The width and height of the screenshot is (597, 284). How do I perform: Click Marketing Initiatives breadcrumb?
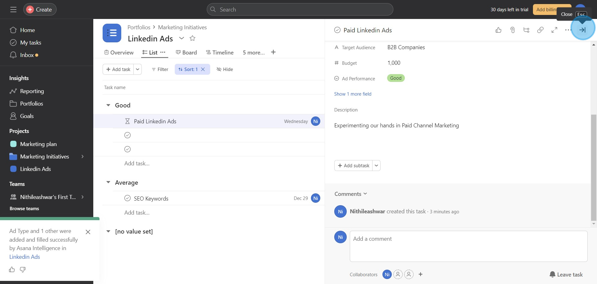[182, 27]
